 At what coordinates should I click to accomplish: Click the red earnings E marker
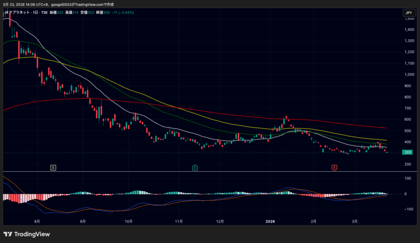[335, 167]
